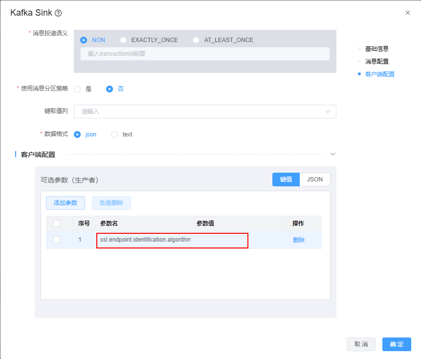
Task: Click the help icon beside Kafka Sink title
Action: 59,13
